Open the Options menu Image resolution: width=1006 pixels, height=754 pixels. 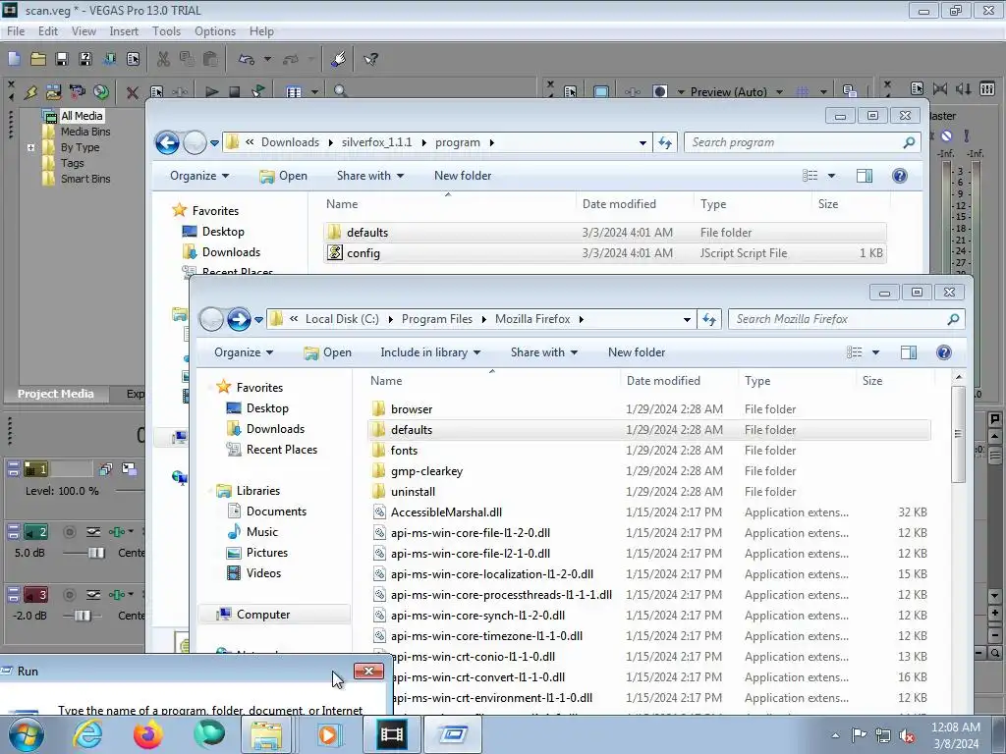click(x=215, y=30)
